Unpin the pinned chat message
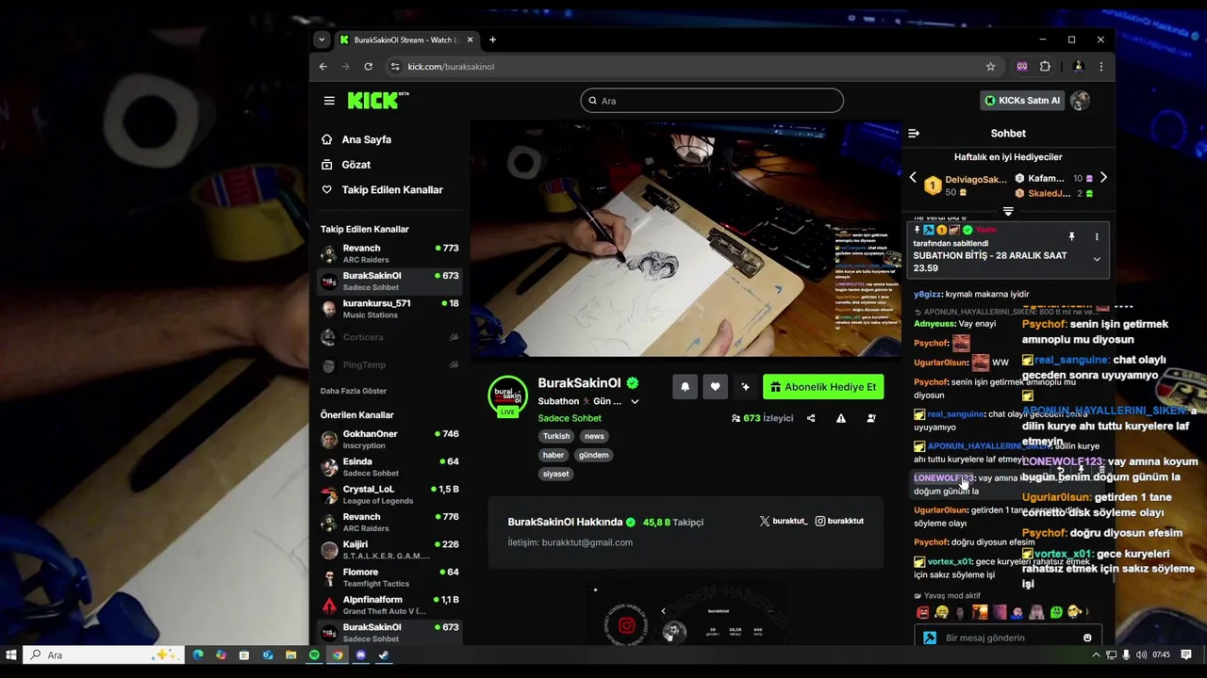 tap(1071, 236)
